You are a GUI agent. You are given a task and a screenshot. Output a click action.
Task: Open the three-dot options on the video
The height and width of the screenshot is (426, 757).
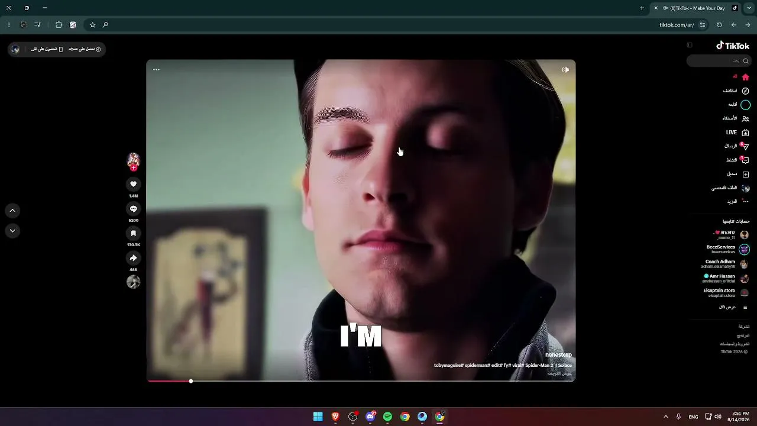click(x=156, y=70)
